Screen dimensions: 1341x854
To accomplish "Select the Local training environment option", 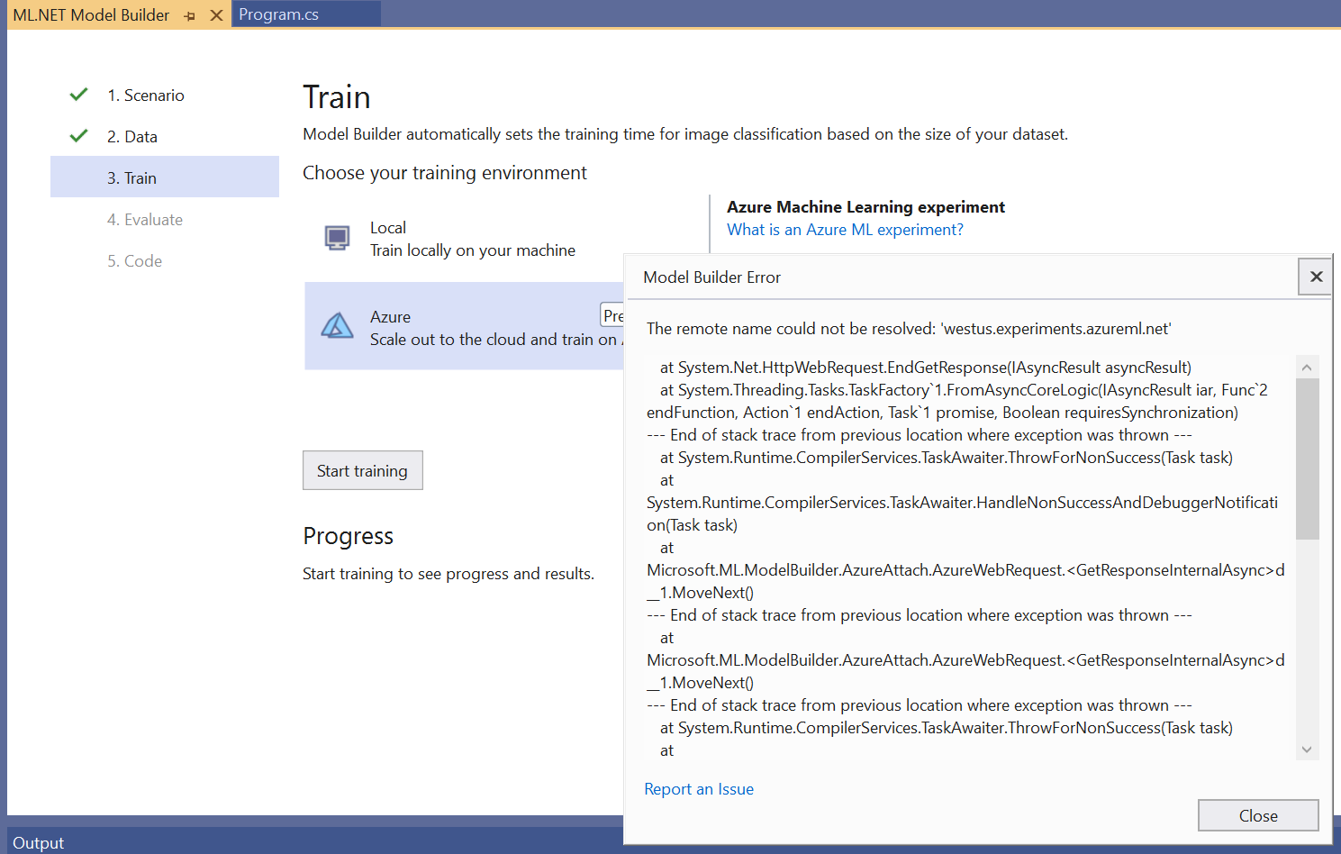I will click(x=473, y=238).
